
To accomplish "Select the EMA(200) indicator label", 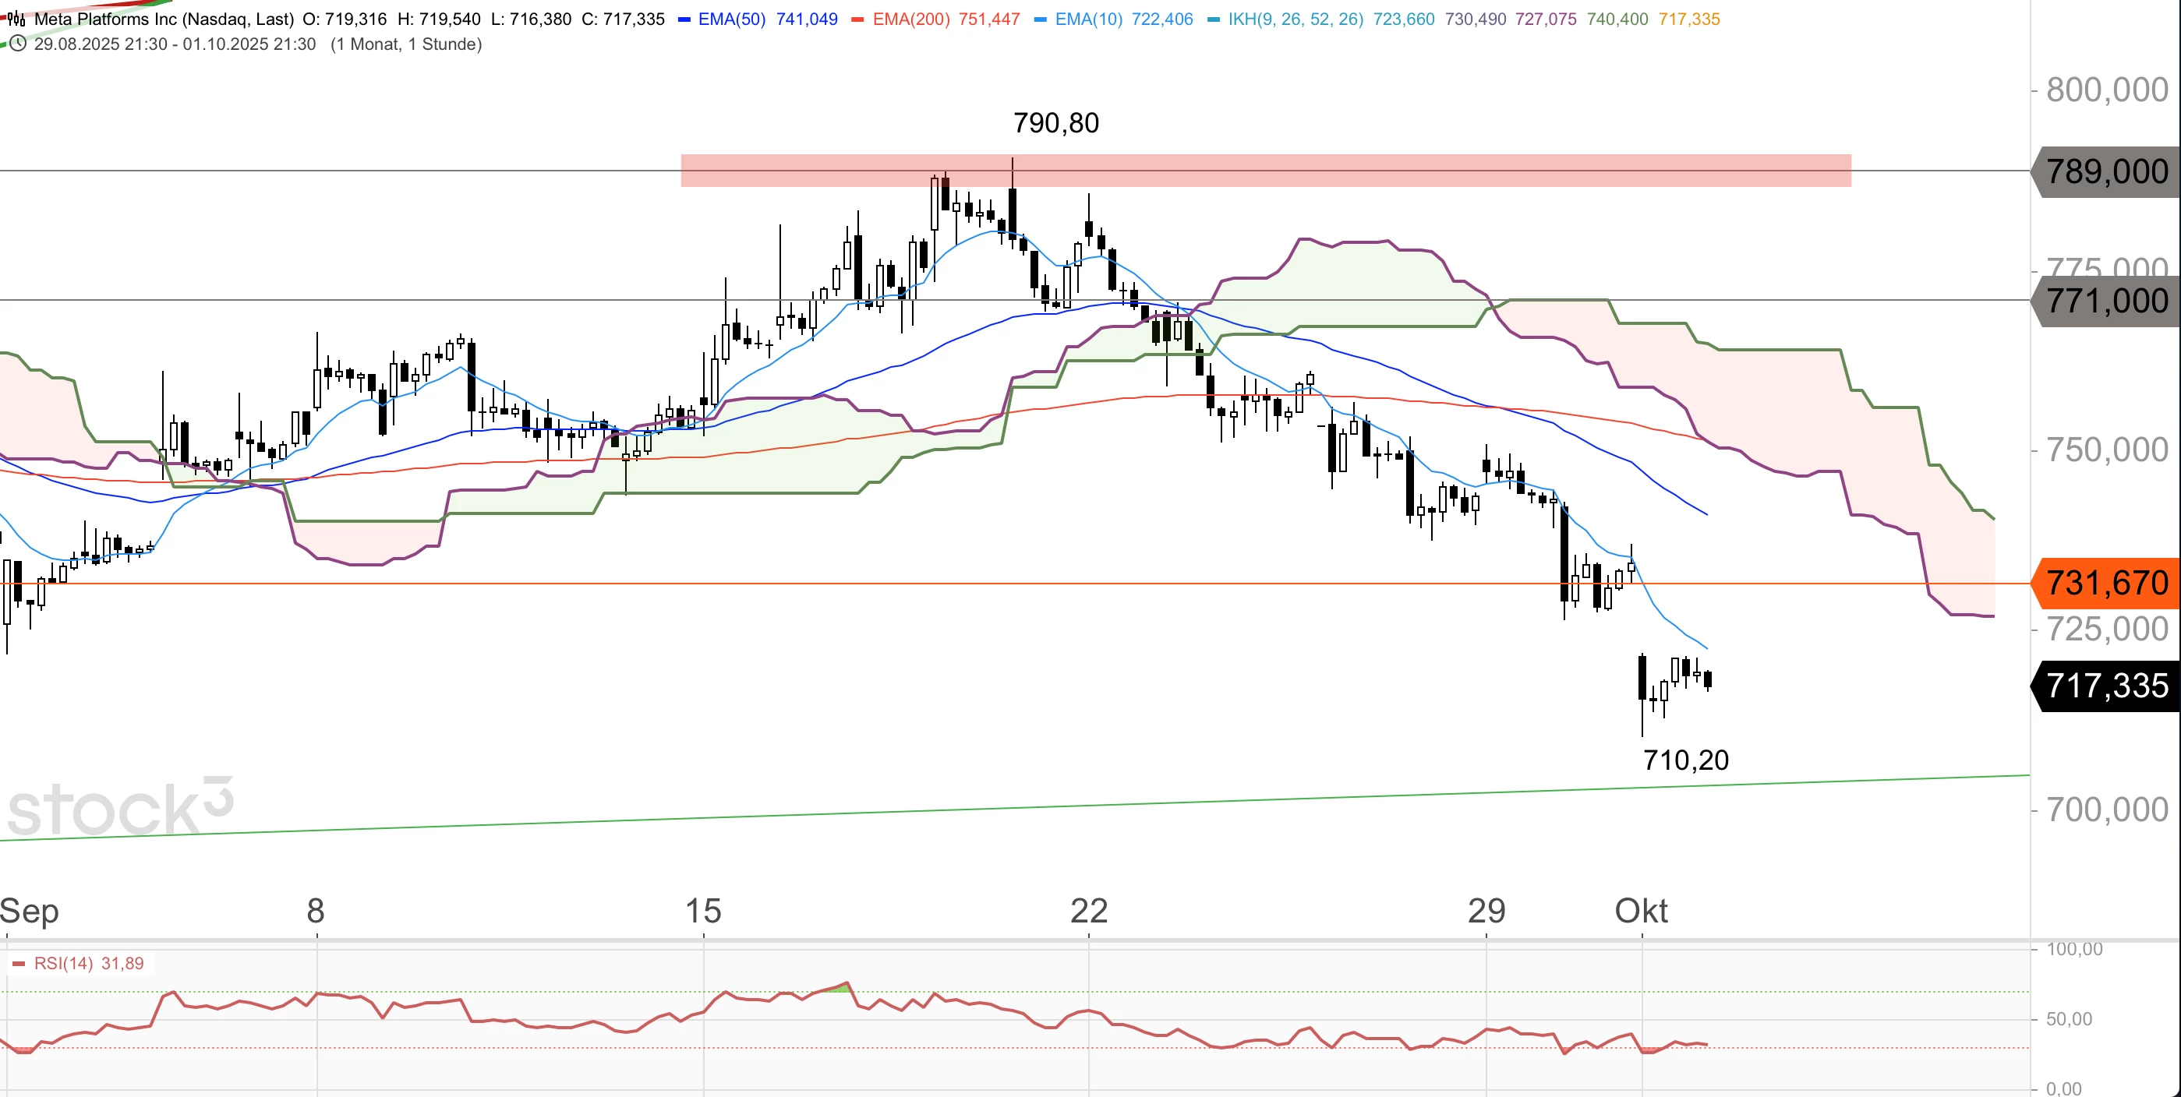I will [x=911, y=19].
